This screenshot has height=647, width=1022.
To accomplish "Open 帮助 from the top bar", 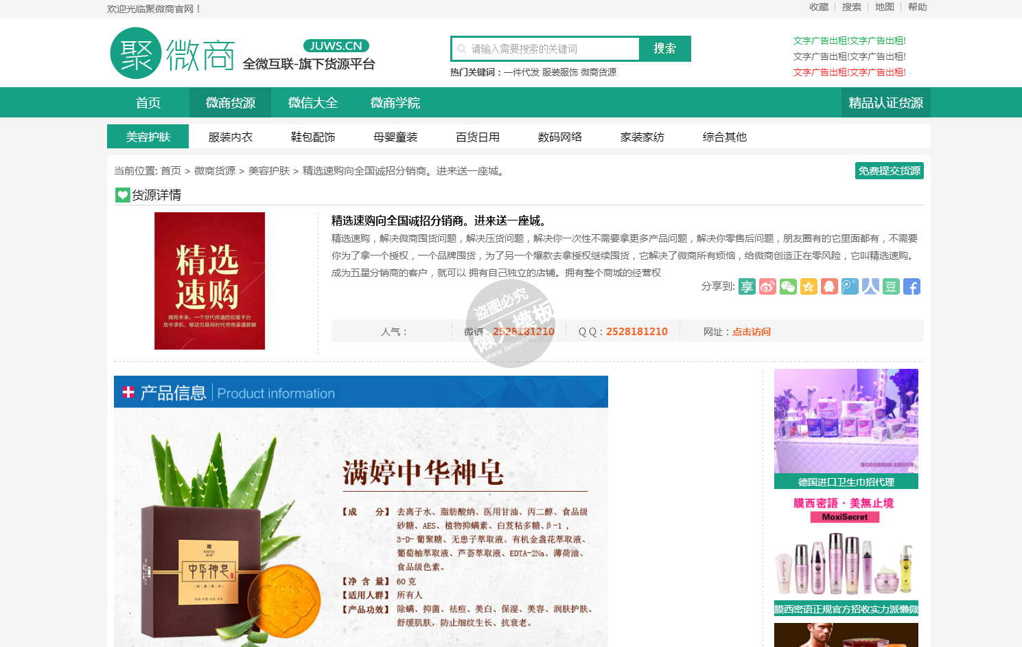I will click(x=918, y=7).
